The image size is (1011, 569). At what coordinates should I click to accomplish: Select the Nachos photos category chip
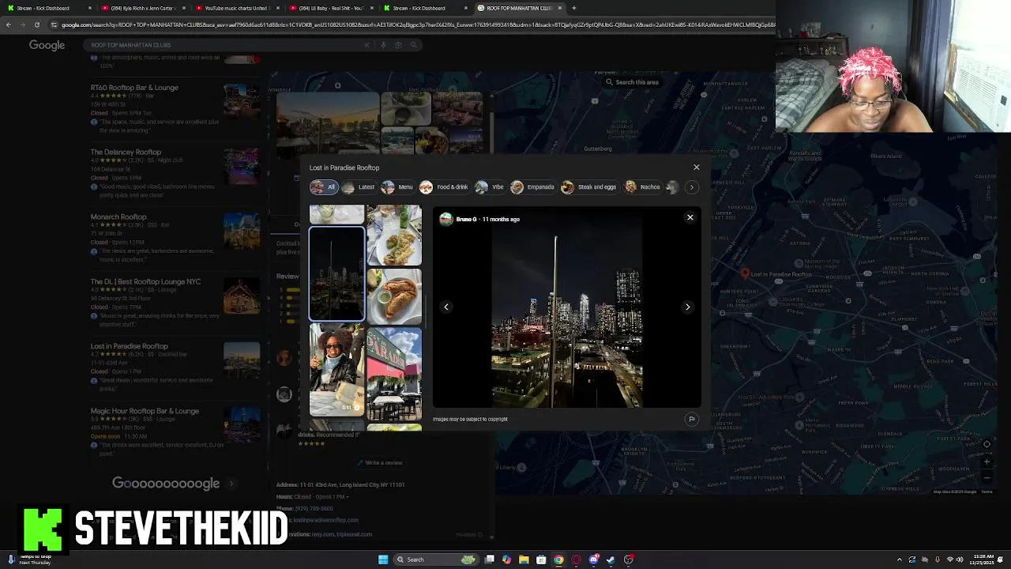pyautogui.click(x=642, y=187)
